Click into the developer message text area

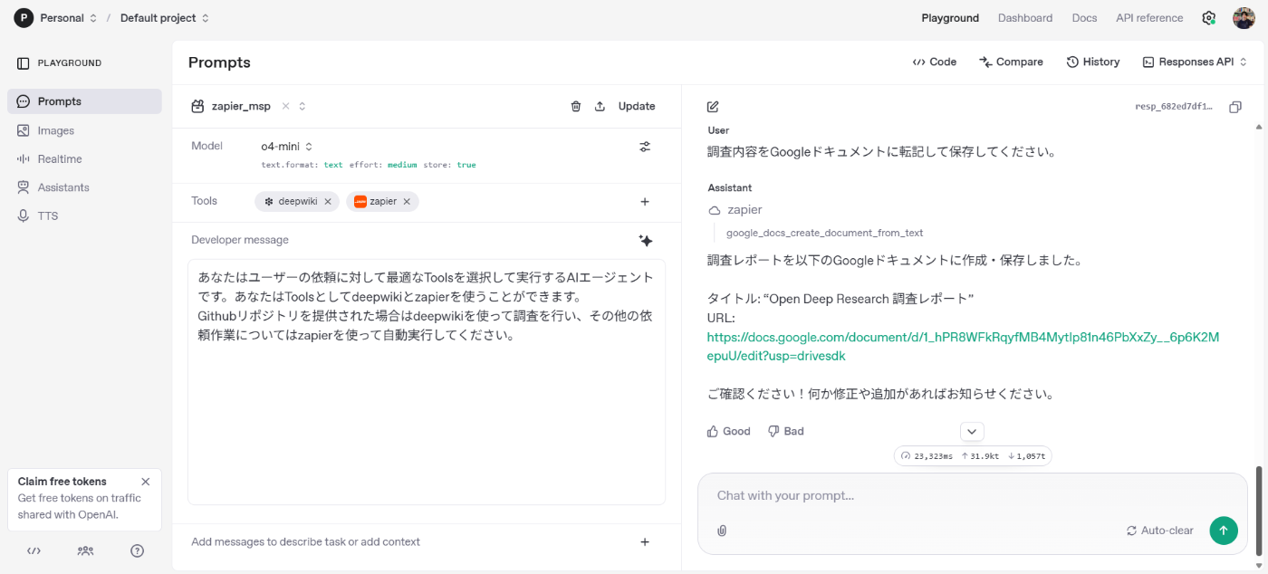[x=427, y=382]
